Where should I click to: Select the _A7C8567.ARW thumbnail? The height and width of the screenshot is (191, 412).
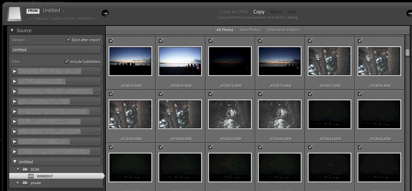point(230,114)
